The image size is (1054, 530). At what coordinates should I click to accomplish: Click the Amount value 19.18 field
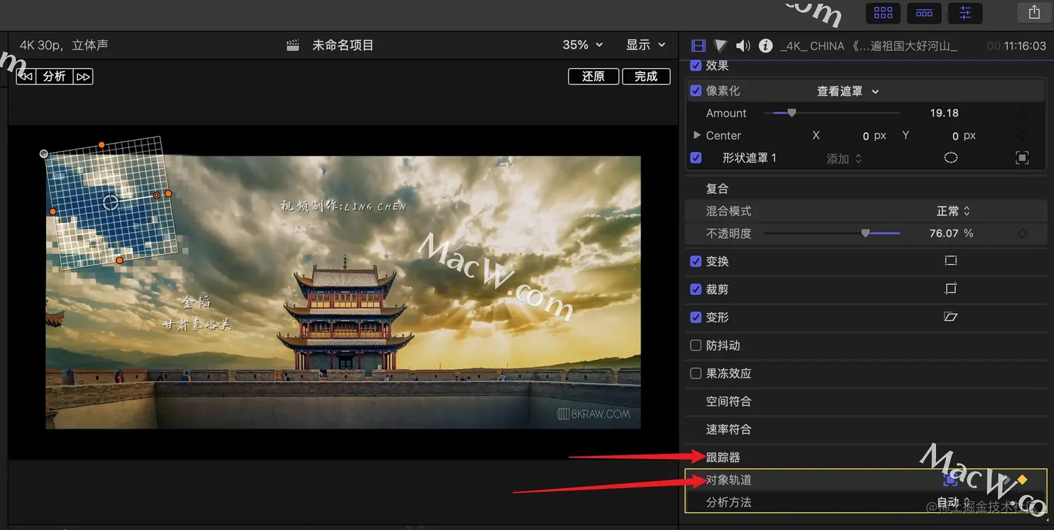[944, 113]
